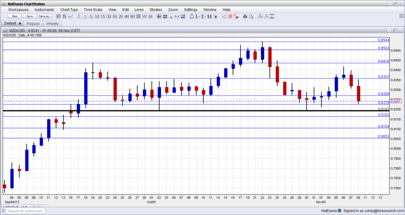
Task: Toggle the volume 'vol' icon
Action: 183,16
